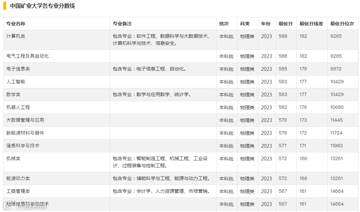Image resolution: width=360 pixels, height=212 pixels.
Task: Click 182 in the 计算机类 row
Action: click(x=303, y=36)
